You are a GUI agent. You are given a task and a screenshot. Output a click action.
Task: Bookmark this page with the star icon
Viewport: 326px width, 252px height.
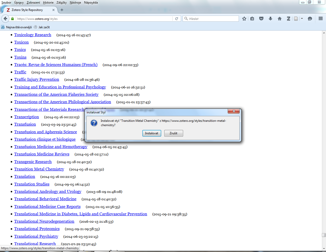[244, 19]
